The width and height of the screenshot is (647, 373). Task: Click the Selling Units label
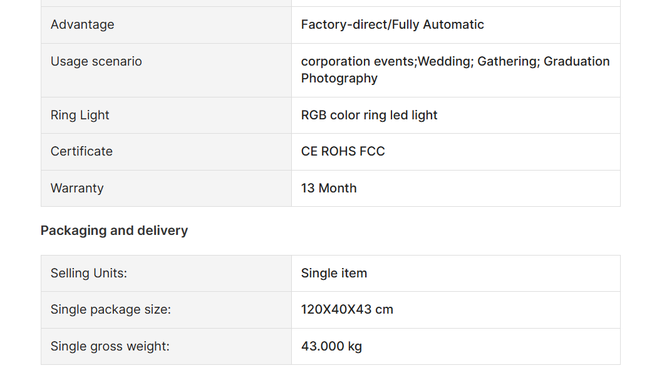[x=89, y=274]
